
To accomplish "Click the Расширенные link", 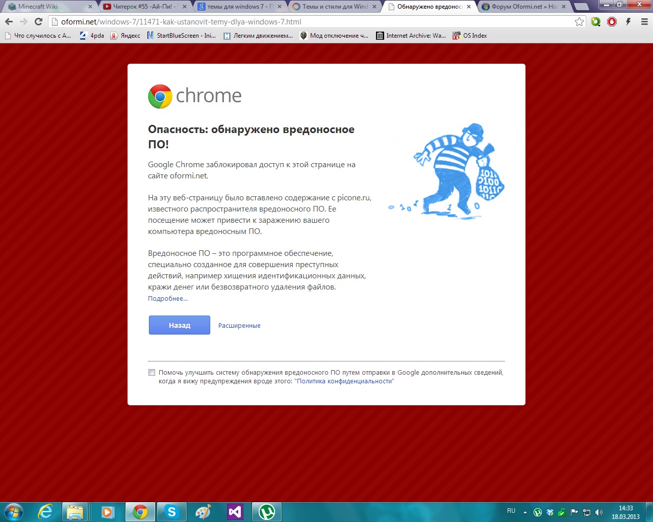I will click(239, 326).
